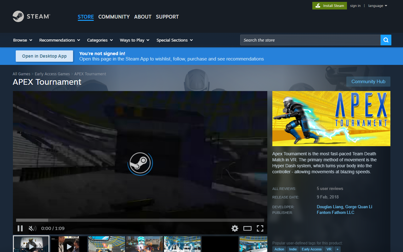The height and width of the screenshot is (252, 403).
Task: Select the all-black thumbnail in the strip
Action: [220, 244]
